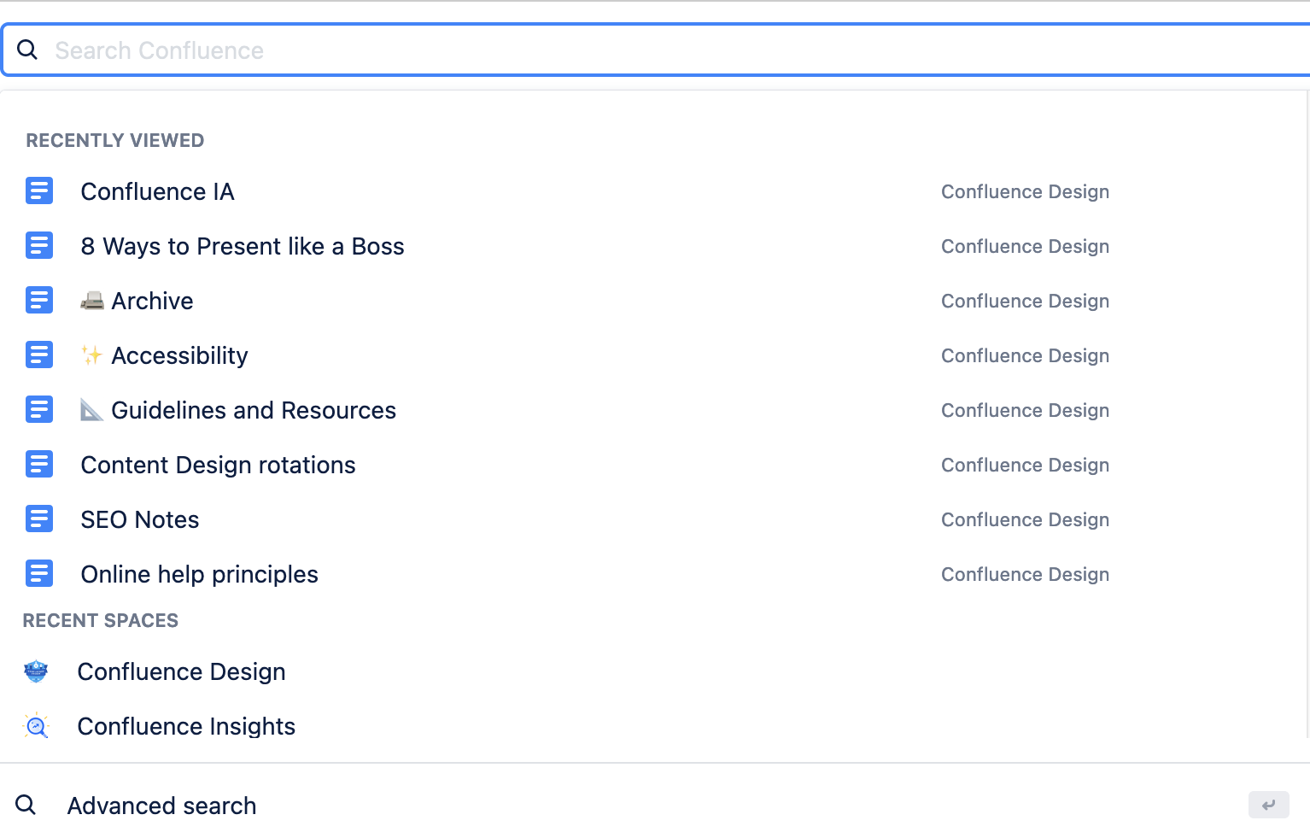
Task: Click the search magnifier icon in the search bar
Action: (x=27, y=50)
